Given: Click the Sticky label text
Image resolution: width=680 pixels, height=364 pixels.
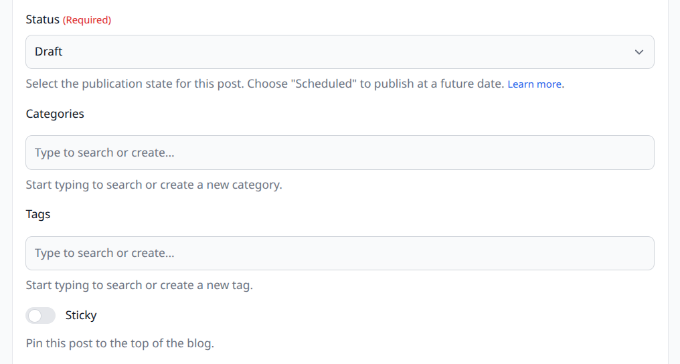Looking at the screenshot, I should tap(81, 315).
